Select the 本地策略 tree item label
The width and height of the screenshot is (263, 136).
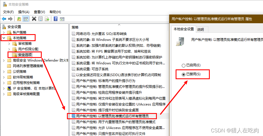tap(19, 38)
